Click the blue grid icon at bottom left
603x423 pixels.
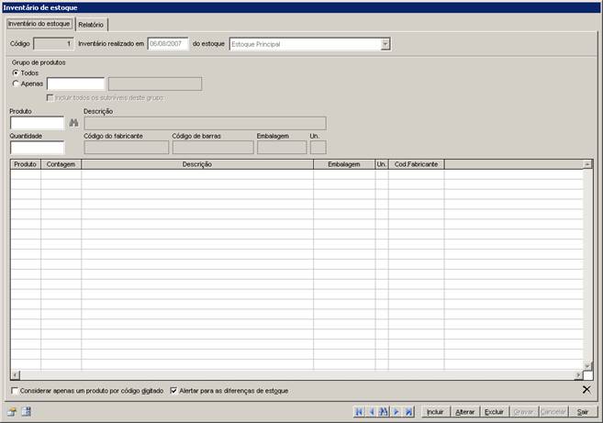coord(26,412)
